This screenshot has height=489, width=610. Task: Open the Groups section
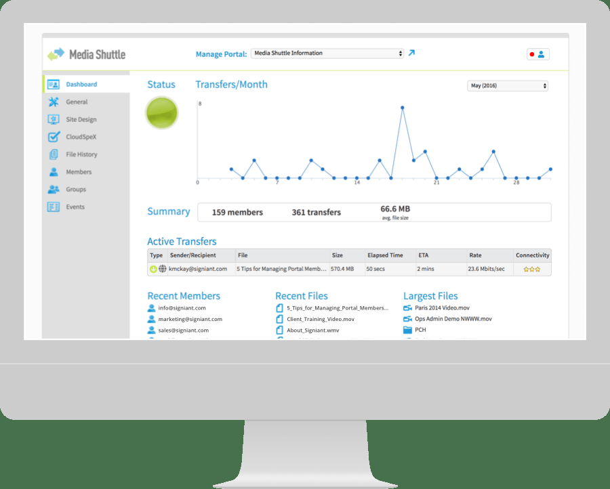(76, 190)
